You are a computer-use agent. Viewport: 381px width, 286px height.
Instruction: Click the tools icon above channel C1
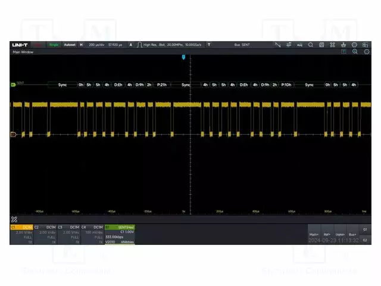click(x=14, y=219)
